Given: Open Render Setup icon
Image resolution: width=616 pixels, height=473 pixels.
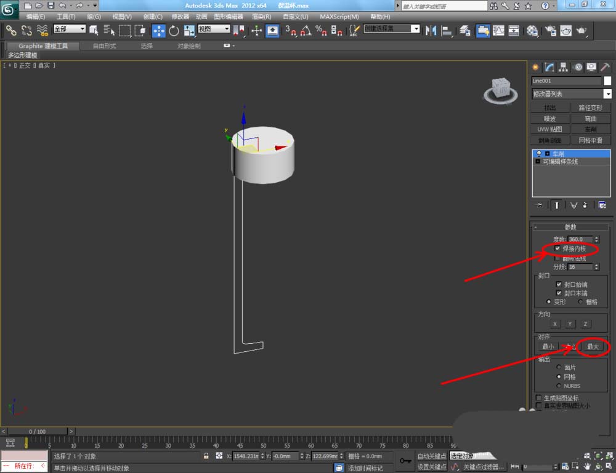Looking at the screenshot, I should pos(550,31).
